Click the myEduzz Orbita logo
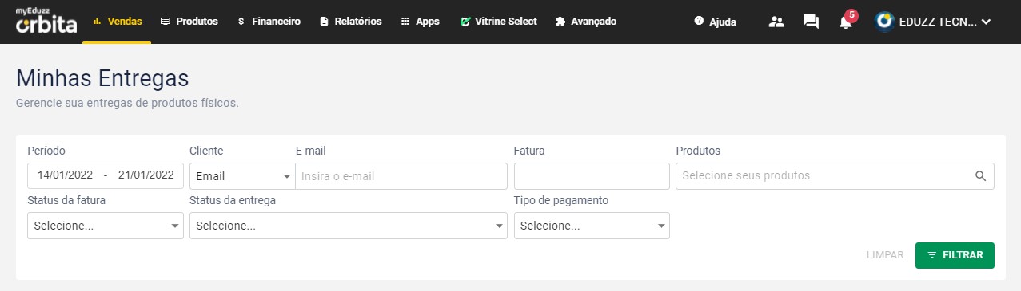The width and height of the screenshot is (1021, 291). coord(46,22)
